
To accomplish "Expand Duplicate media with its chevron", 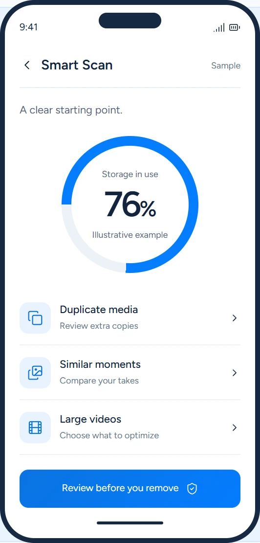I will coord(235,318).
